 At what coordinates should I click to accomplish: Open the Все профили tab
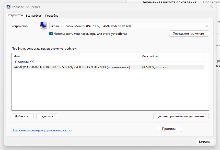(x=34, y=16)
